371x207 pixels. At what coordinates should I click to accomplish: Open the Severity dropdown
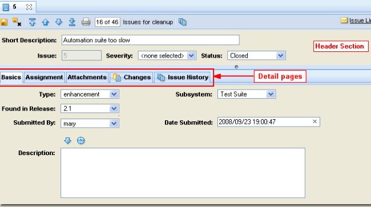(x=167, y=55)
